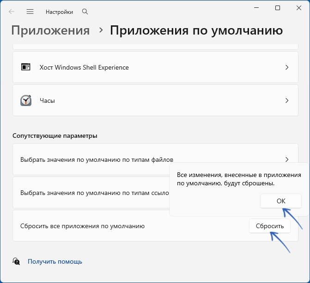Viewport: 310px width, 283px height.
Task: Click the Приложения по умолчанию heading
Action: 196,30
